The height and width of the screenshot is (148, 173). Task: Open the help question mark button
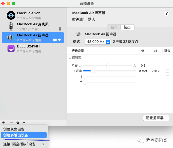tap(167, 13)
